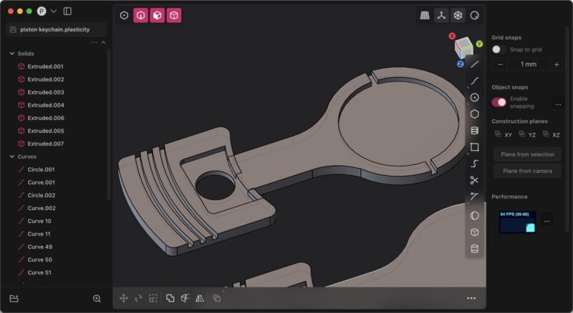Screen dimensions: 573x313
Task: Turn on Snap to grid switch
Action: tap(499, 49)
